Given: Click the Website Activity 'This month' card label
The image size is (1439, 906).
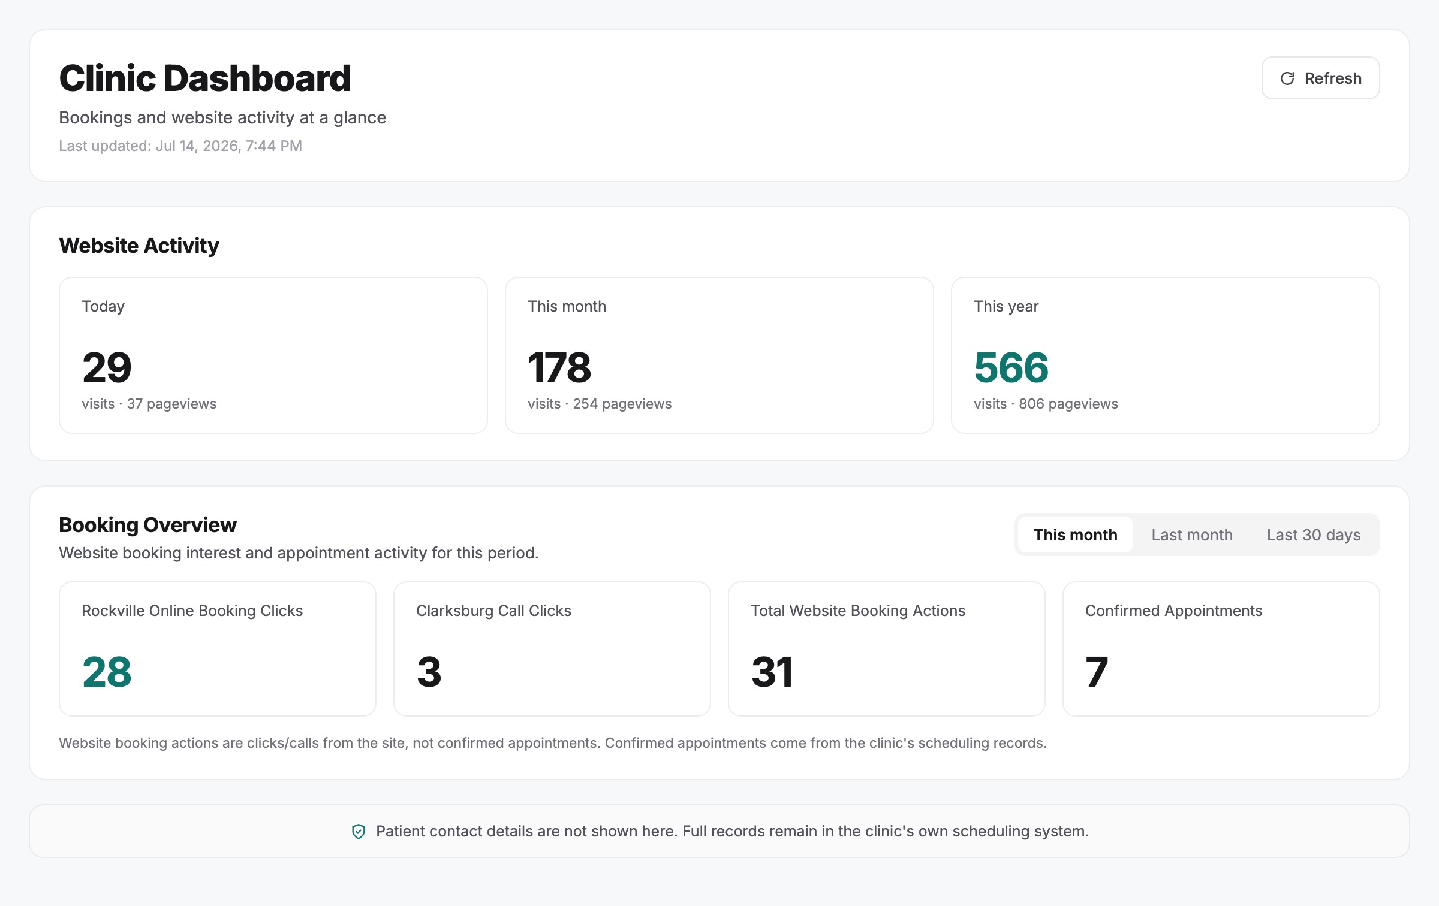Looking at the screenshot, I should tap(567, 306).
